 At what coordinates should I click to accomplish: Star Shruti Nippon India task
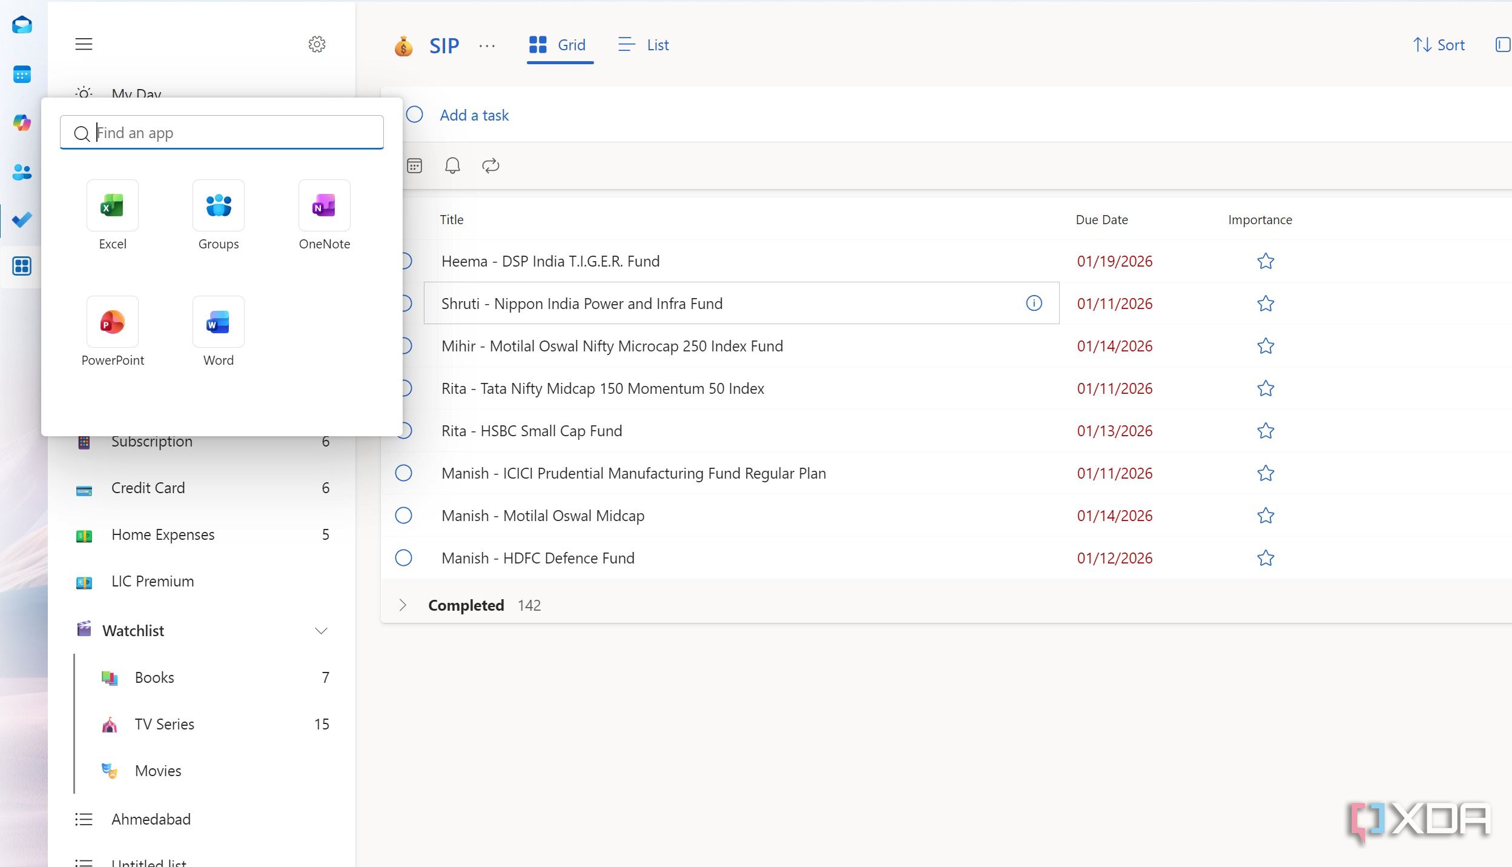pyautogui.click(x=1266, y=304)
